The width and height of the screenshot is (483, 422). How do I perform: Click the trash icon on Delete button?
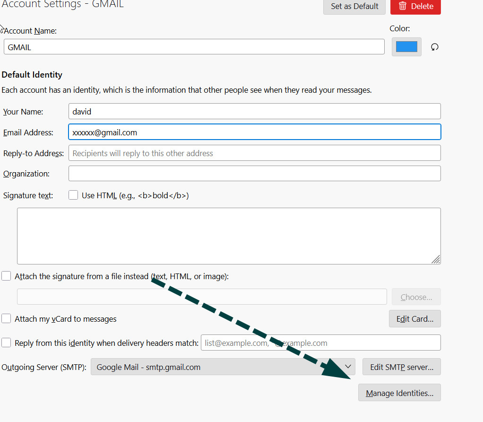(403, 6)
